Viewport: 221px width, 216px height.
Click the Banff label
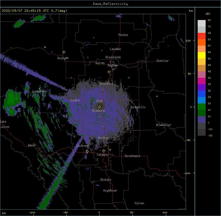[x=32, y=145]
